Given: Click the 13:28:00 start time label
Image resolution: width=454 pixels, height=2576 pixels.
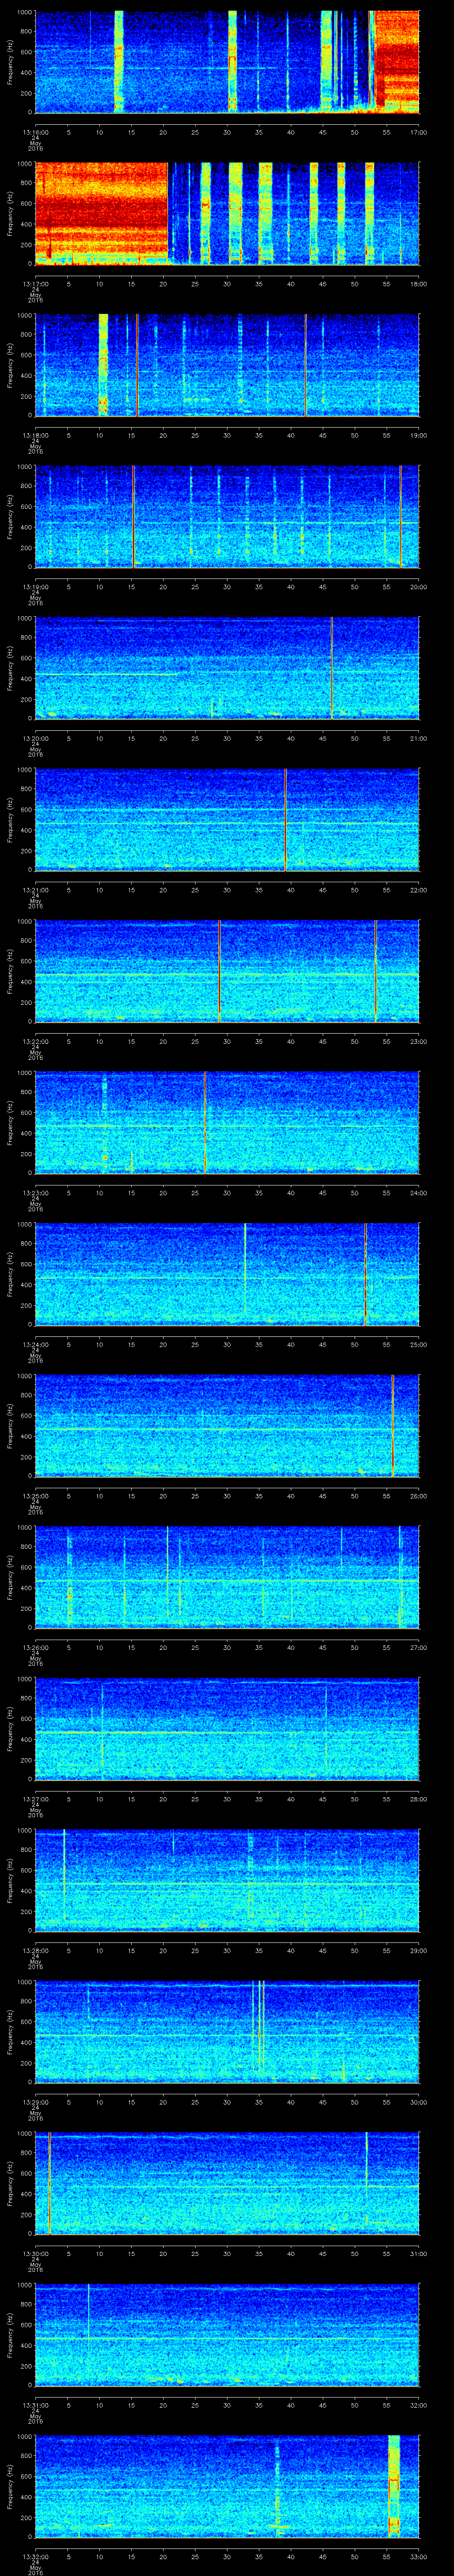Looking at the screenshot, I should [x=35, y=1950].
